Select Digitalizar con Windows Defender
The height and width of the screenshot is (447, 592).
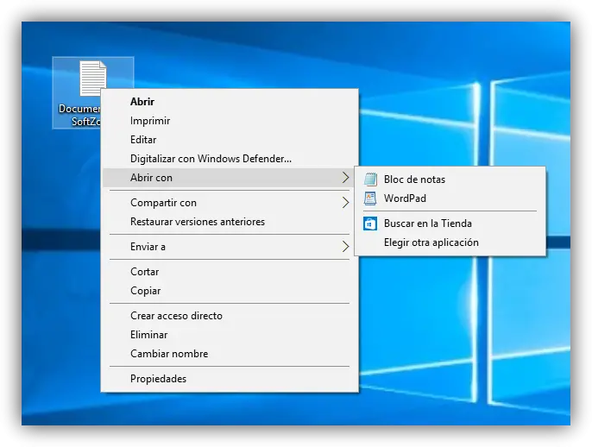coord(230,159)
